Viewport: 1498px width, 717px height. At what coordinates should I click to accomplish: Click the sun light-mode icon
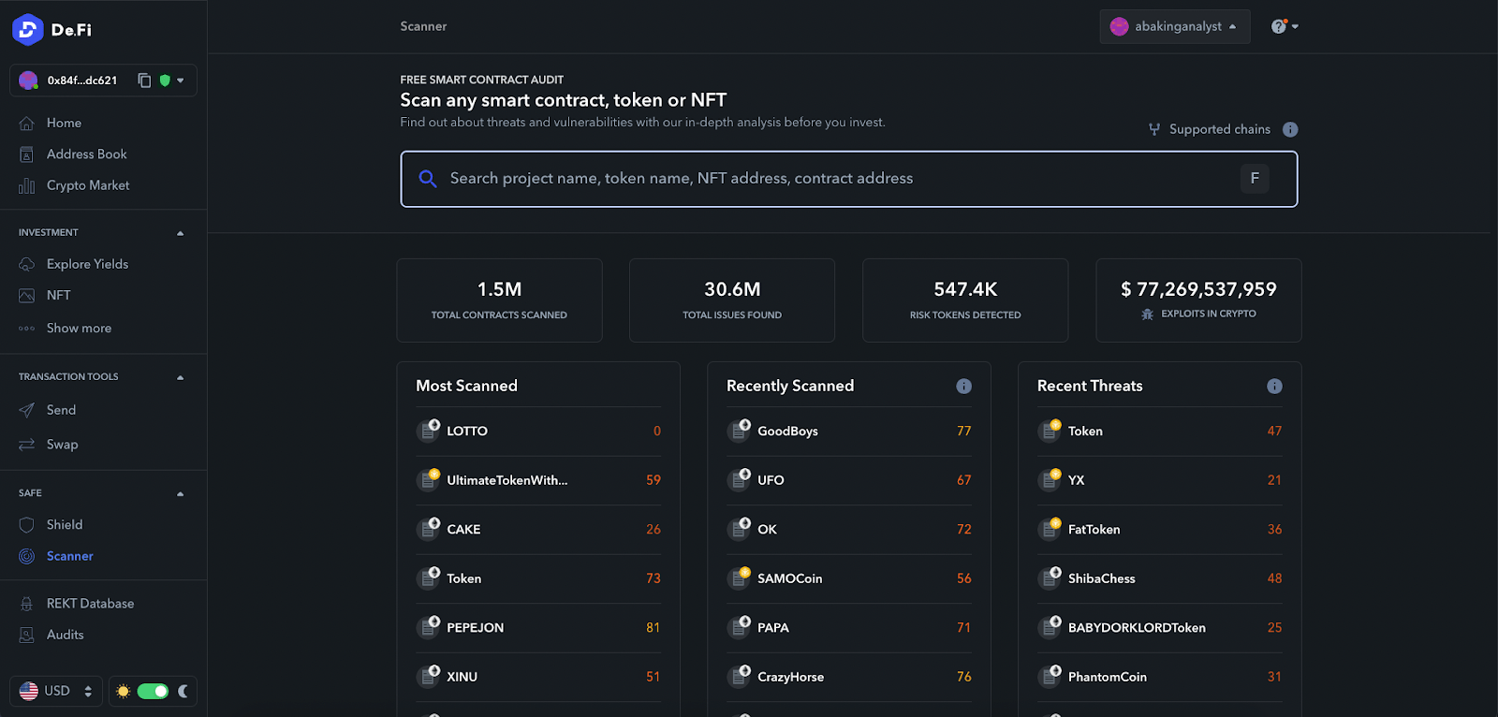pos(123,692)
